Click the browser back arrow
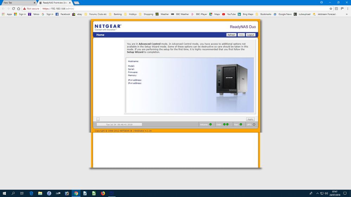351x197 pixels. (x=3, y=8)
